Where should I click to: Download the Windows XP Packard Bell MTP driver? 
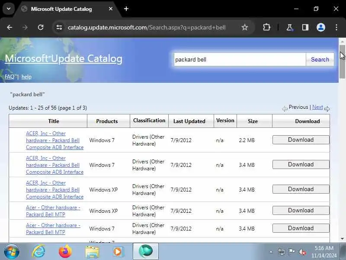[301, 210]
